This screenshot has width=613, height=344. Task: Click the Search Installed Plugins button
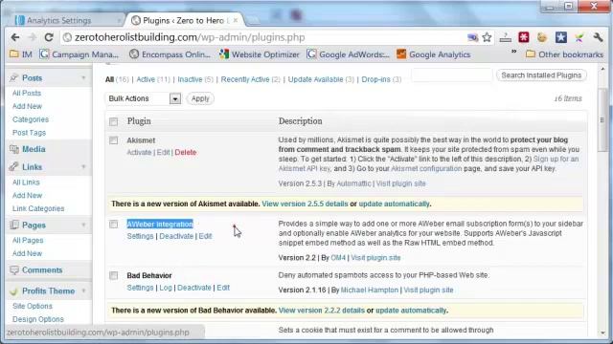point(541,75)
